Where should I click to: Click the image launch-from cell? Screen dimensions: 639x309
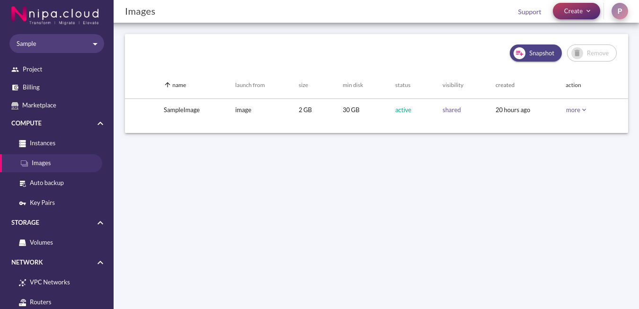pyautogui.click(x=243, y=110)
